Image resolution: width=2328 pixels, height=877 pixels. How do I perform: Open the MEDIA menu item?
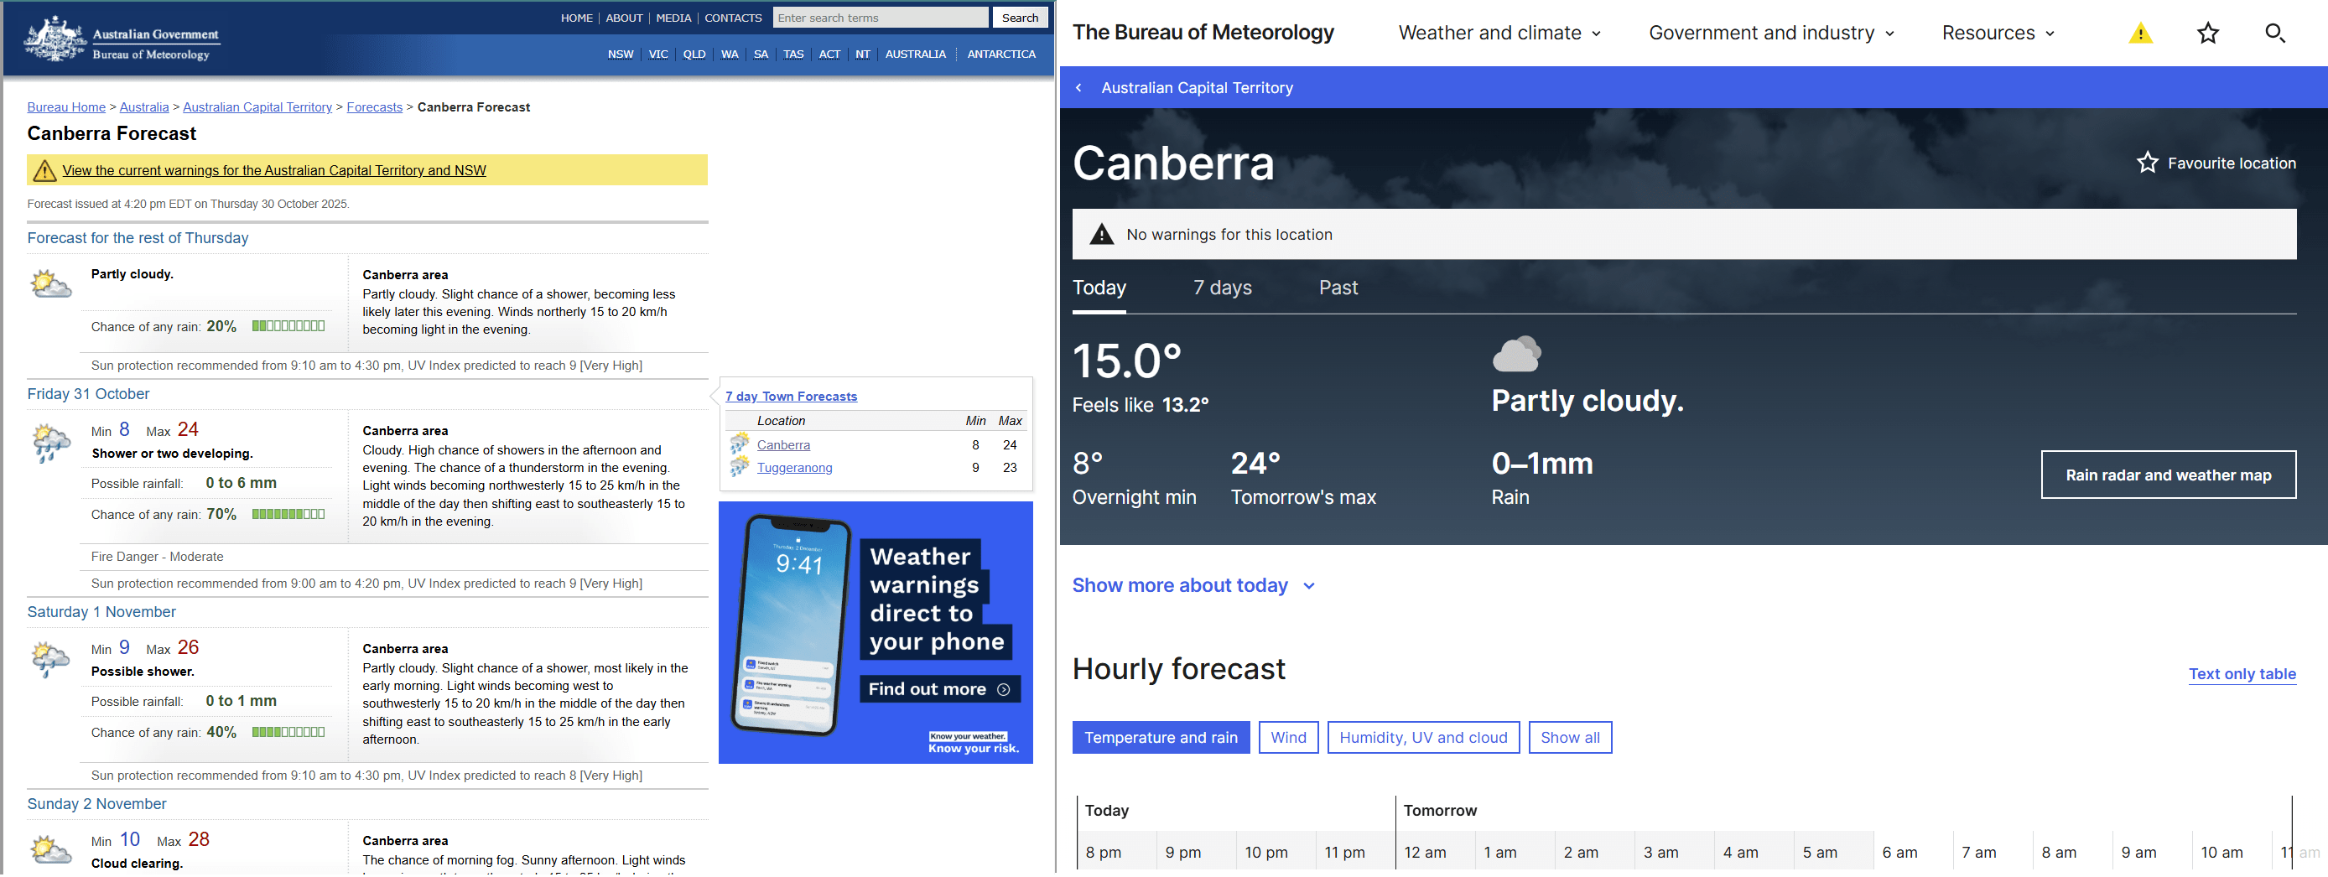click(673, 18)
